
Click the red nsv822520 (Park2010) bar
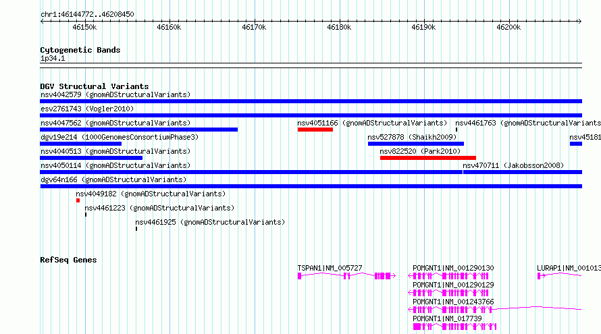[428, 158]
